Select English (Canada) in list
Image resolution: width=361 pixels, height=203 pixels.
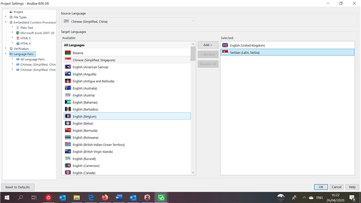127,173
